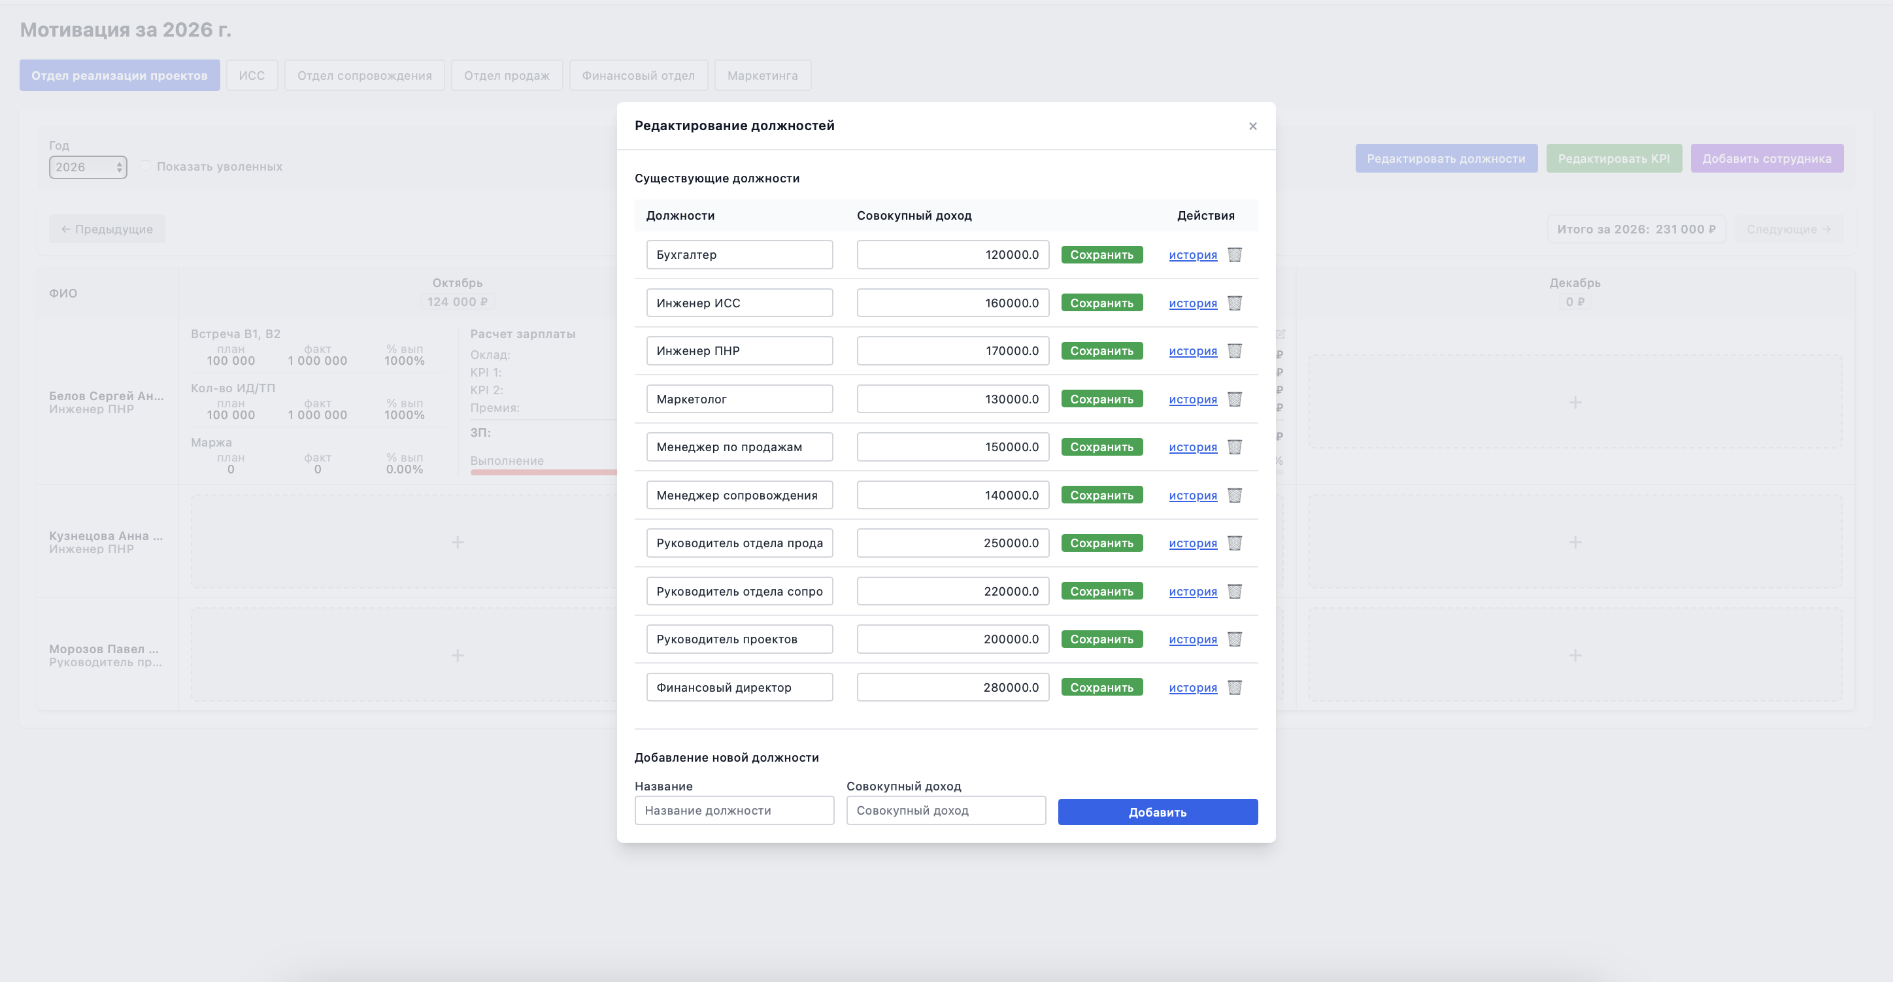
Task: Switch to Маркетинга tab
Action: coord(763,76)
